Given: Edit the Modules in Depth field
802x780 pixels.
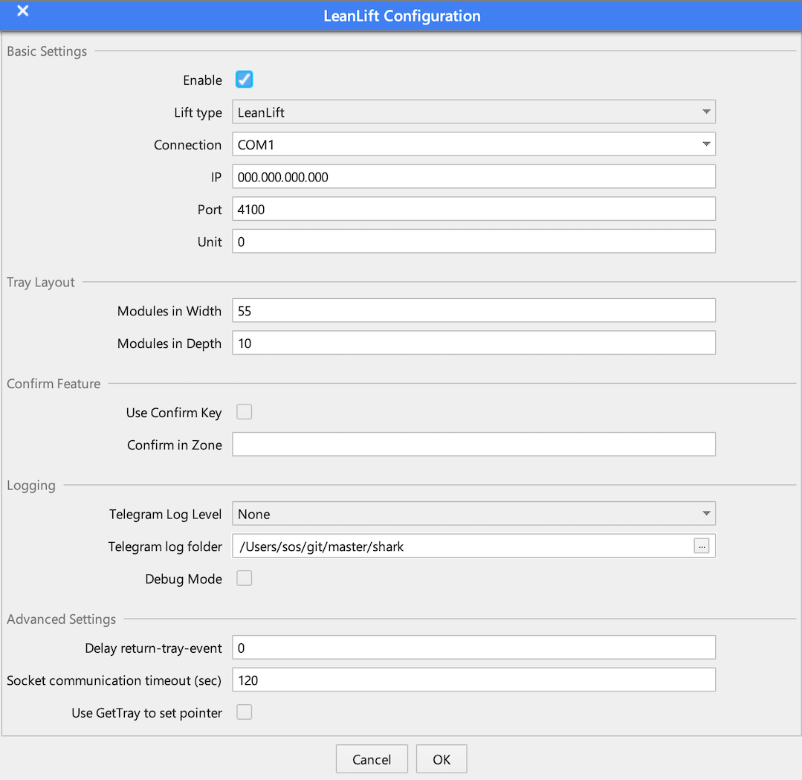Looking at the screenshot, I should click(x=473, y=343).
